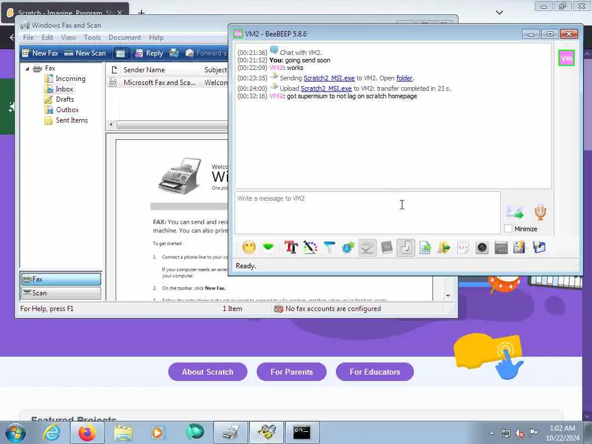Click the Reply All printer icon after Reply
This screenshot has width=592, height=444.
point(174,53)
